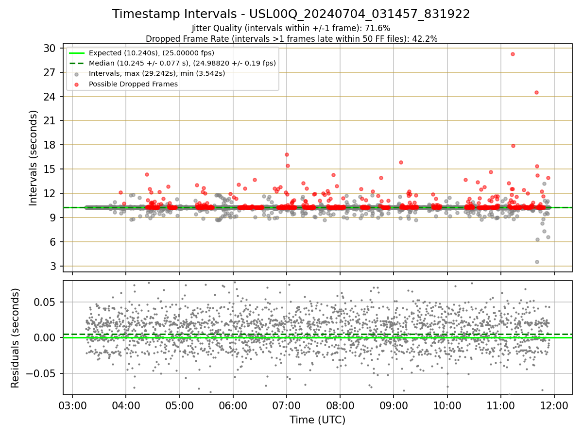Click the red marker in Possible Dropped Frames legend
583x437 pixels.
point(77,84)
